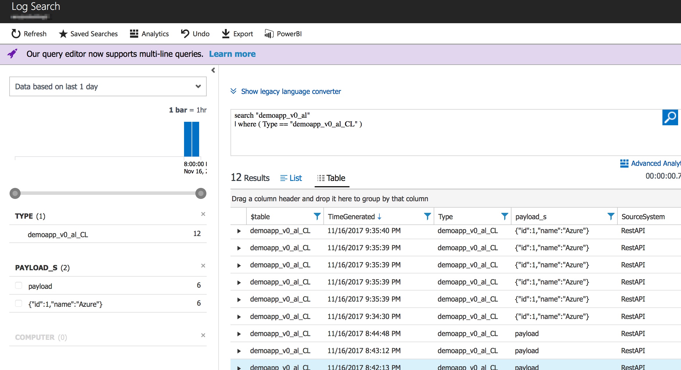Check the {"id":1,"name":"Azure"} facet checkbox

point(19,303)
